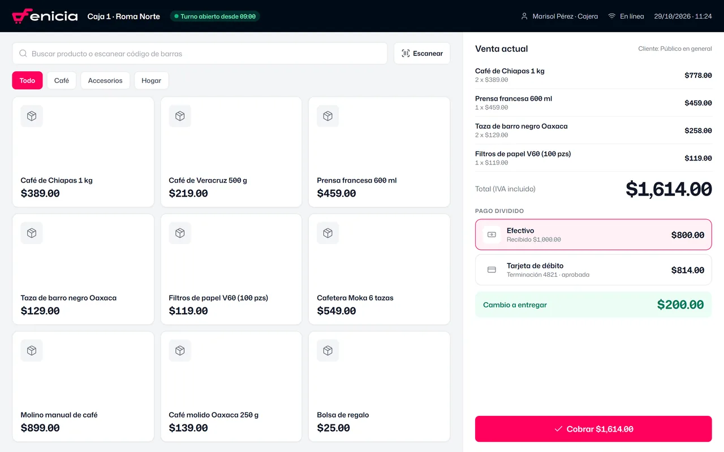The width and height of the screenshot is (724, 452).
Task: Click the magnifier icon in the search bar
Action: 23,54
